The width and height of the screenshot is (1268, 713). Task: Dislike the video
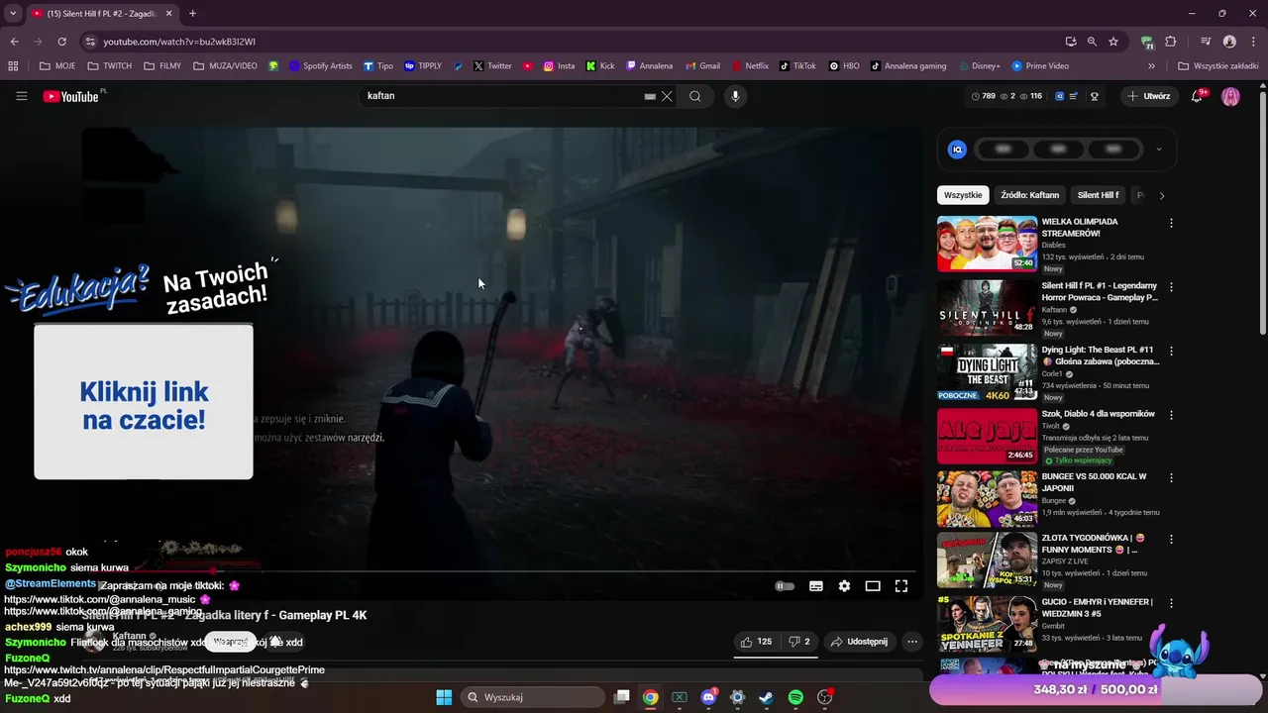point(798,642)
